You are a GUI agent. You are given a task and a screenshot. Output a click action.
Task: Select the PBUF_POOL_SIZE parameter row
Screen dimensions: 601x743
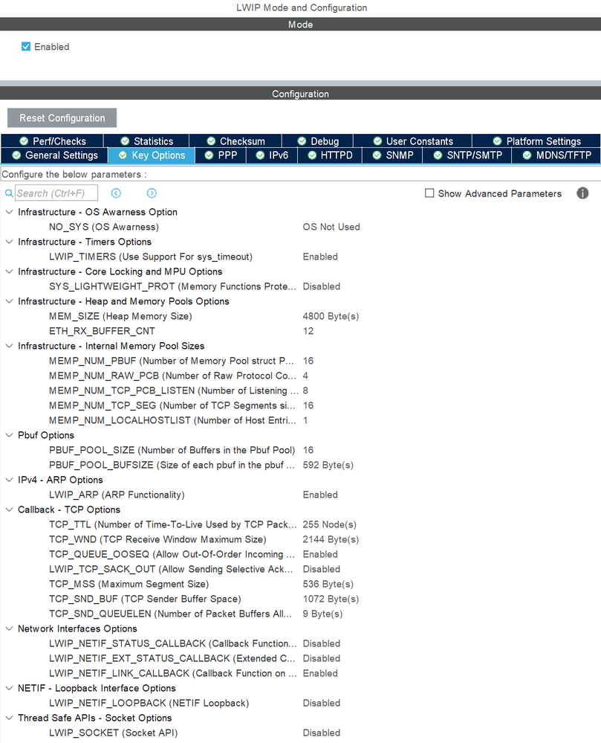300,450
